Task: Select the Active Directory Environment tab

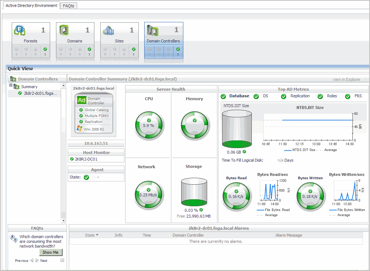Action: point(31,6)
